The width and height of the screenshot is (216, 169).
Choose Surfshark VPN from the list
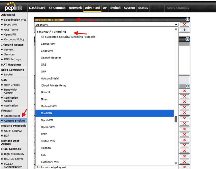pos(104,162)
